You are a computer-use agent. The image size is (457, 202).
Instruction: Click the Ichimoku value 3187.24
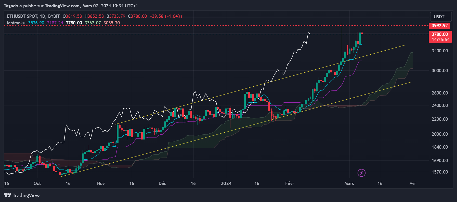[x=55, y=23]
